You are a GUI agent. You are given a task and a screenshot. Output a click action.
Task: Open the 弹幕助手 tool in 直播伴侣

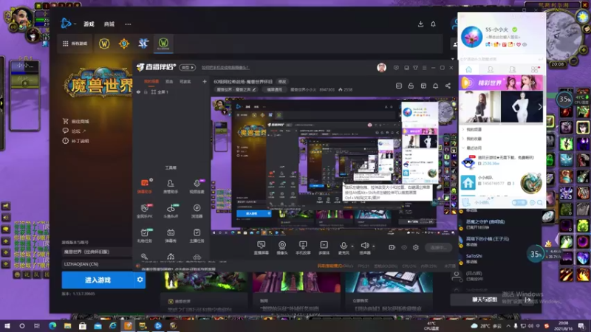click(145, 187)
